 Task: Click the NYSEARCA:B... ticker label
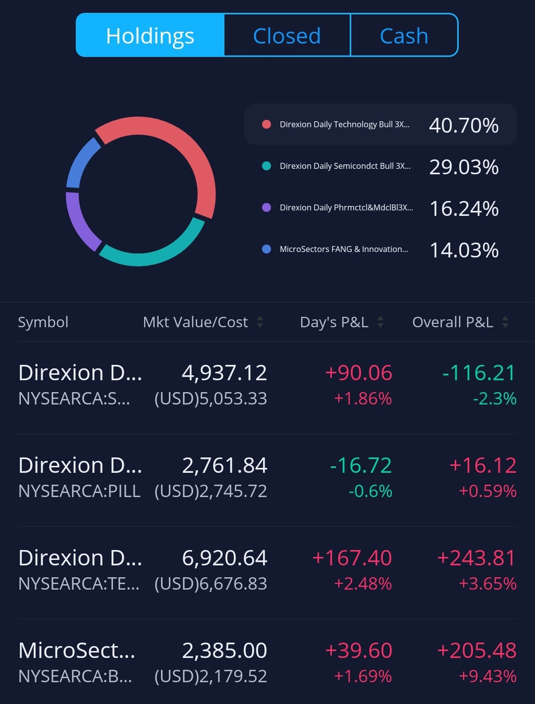pyautogui.click(x=75, y=676)
